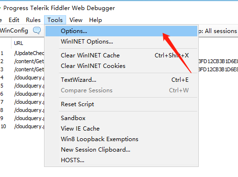Open the Sandbox menu entry
Viewport: 238px width, 177px height.
coord(121,118)
